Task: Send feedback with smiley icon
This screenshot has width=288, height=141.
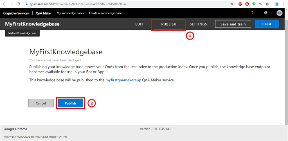Action: (x=265, y=13)
